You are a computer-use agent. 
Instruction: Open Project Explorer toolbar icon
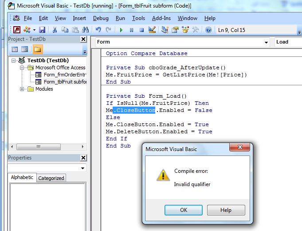tap(165, 30)
